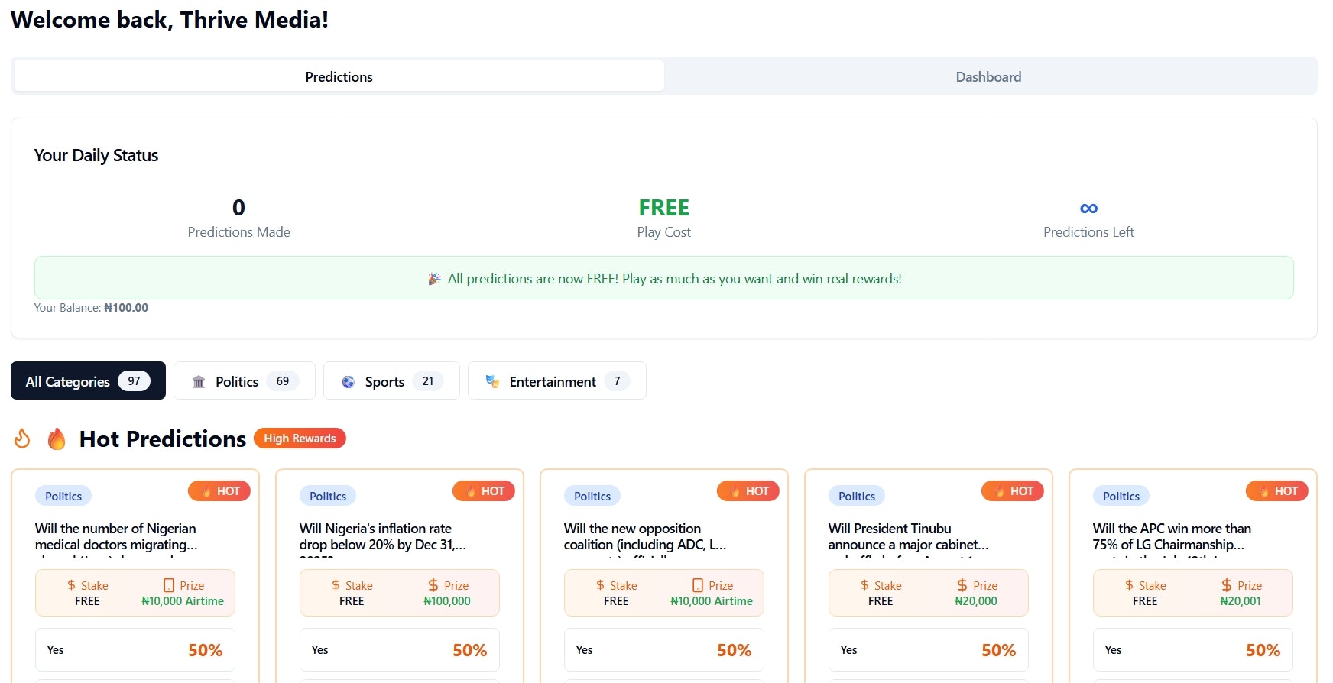This screenshot has width=1333, height=683.
Task: Click the 97 count in All Categories
Action: click(x=134, y=380)
